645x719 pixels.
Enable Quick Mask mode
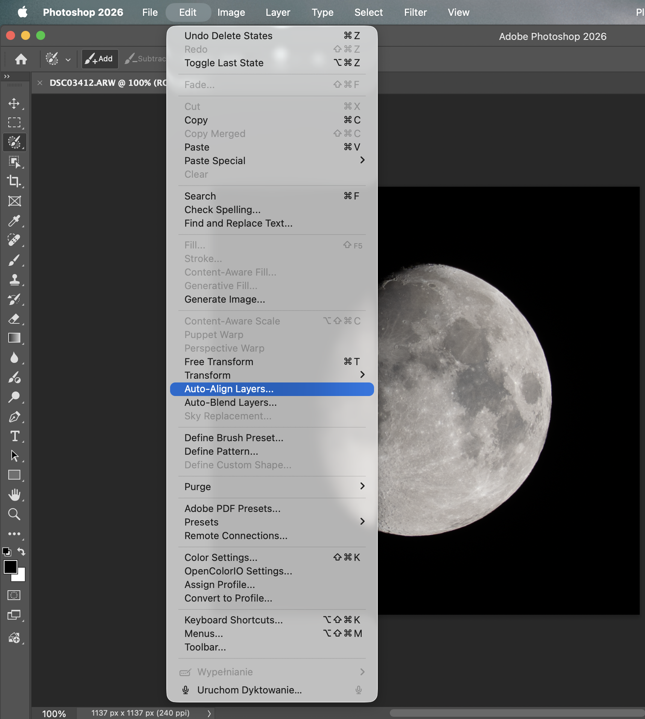pos(14,595)
